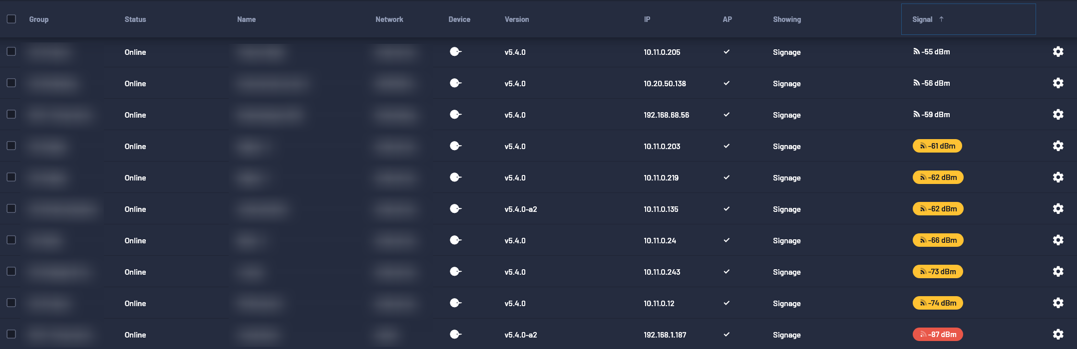1077x349 pixels.
Task: Click the -73 dBm signal badge
Action: click(x=937, y=272)
